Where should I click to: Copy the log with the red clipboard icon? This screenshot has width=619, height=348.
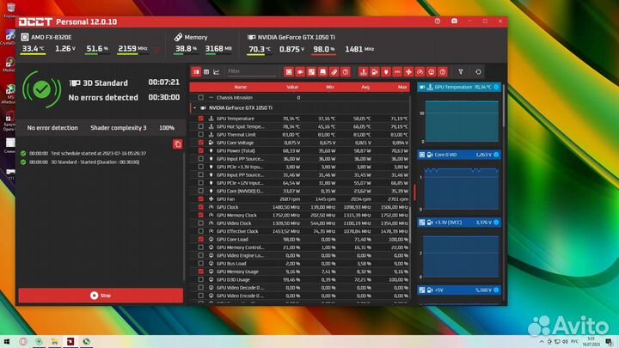pos(177,144)
